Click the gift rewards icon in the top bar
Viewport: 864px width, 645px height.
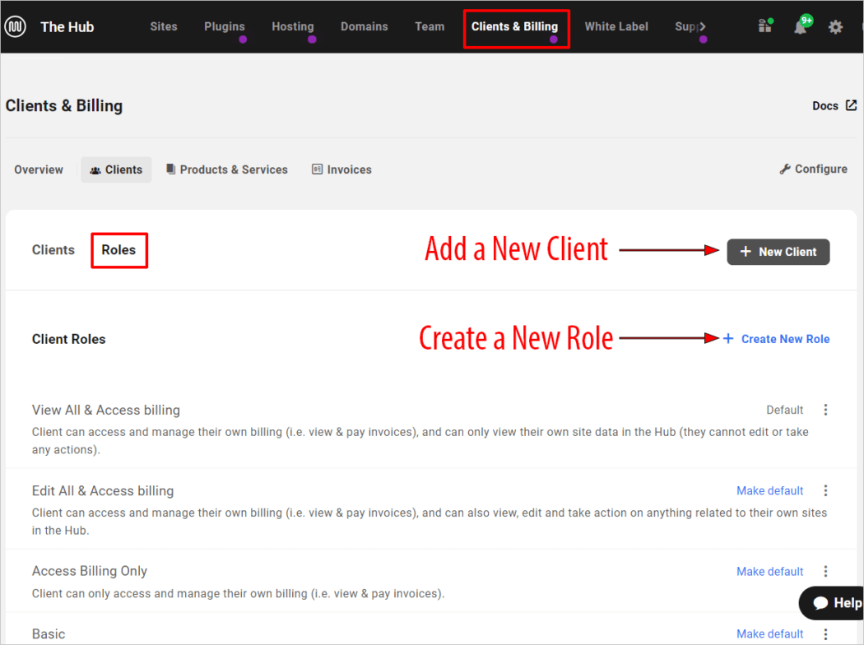pos(764,26)
